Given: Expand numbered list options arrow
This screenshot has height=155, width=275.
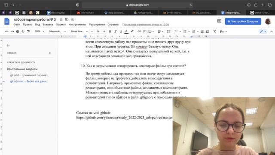Looking at the screenshot, I should coord(198,31).
